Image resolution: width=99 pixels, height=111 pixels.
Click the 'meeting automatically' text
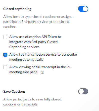[26, 59]
